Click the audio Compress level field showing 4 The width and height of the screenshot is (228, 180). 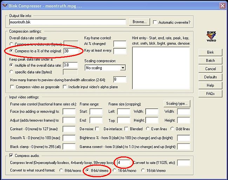(x=123, y=163)
